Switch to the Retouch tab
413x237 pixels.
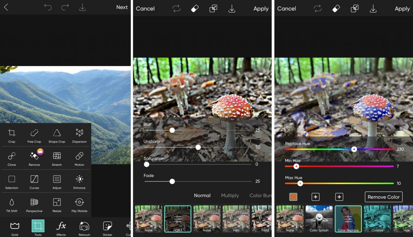click(x=84, y=227)
